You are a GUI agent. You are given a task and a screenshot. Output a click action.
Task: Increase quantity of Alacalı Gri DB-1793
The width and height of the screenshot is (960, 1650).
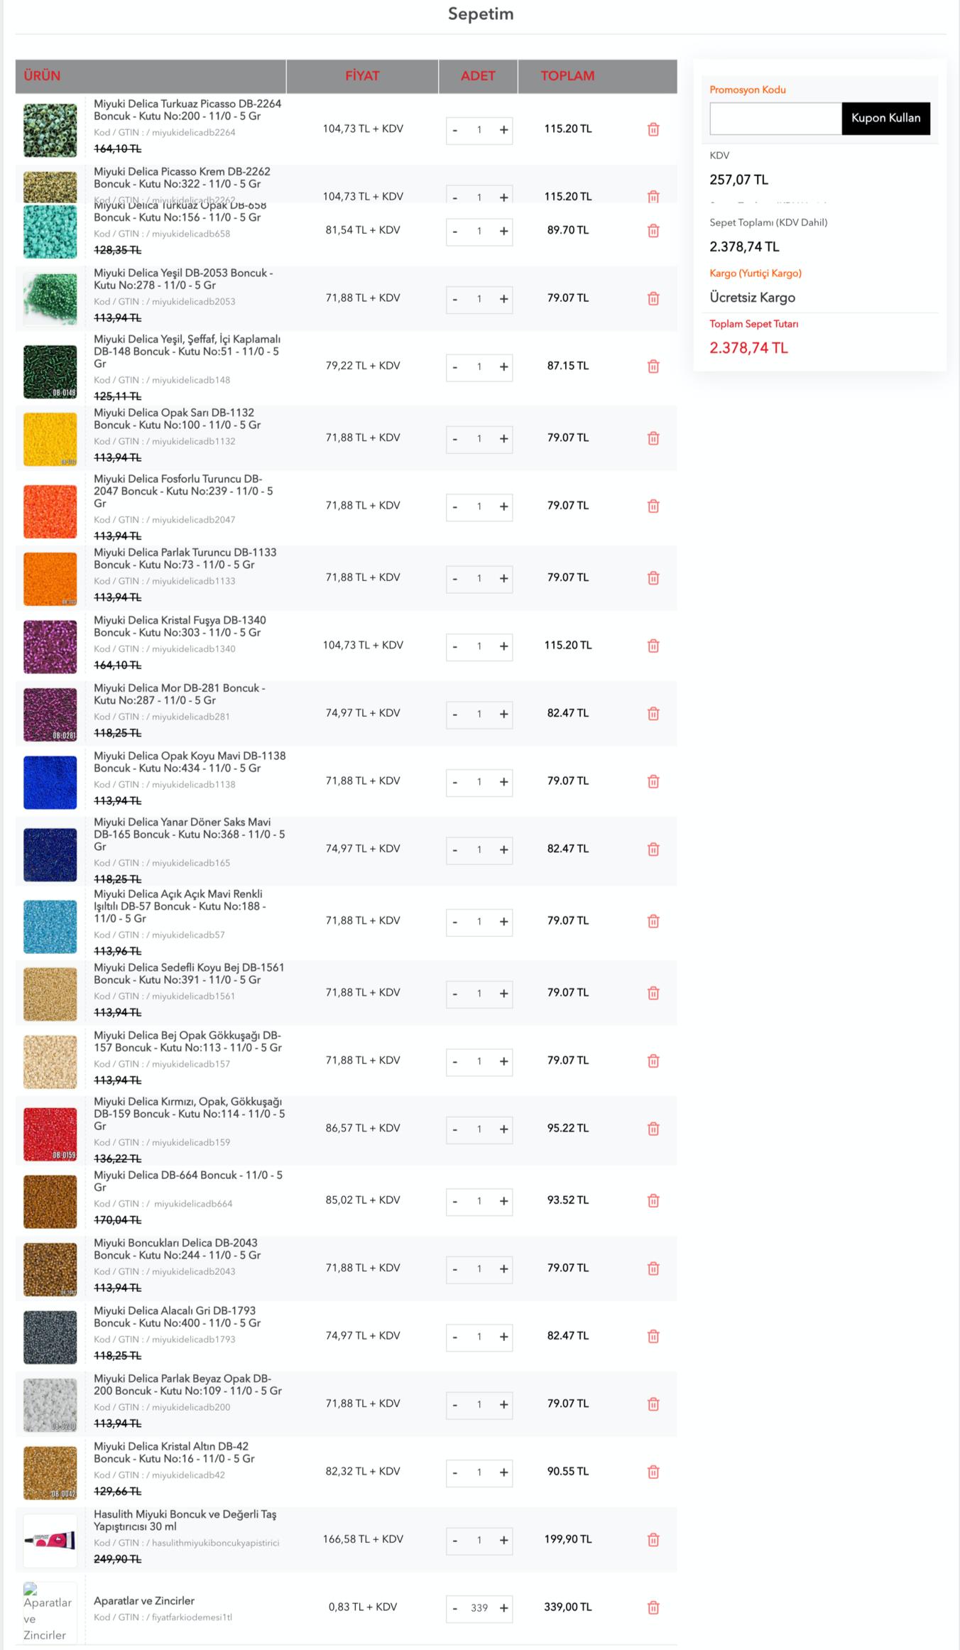click(x=503, y=1336)
